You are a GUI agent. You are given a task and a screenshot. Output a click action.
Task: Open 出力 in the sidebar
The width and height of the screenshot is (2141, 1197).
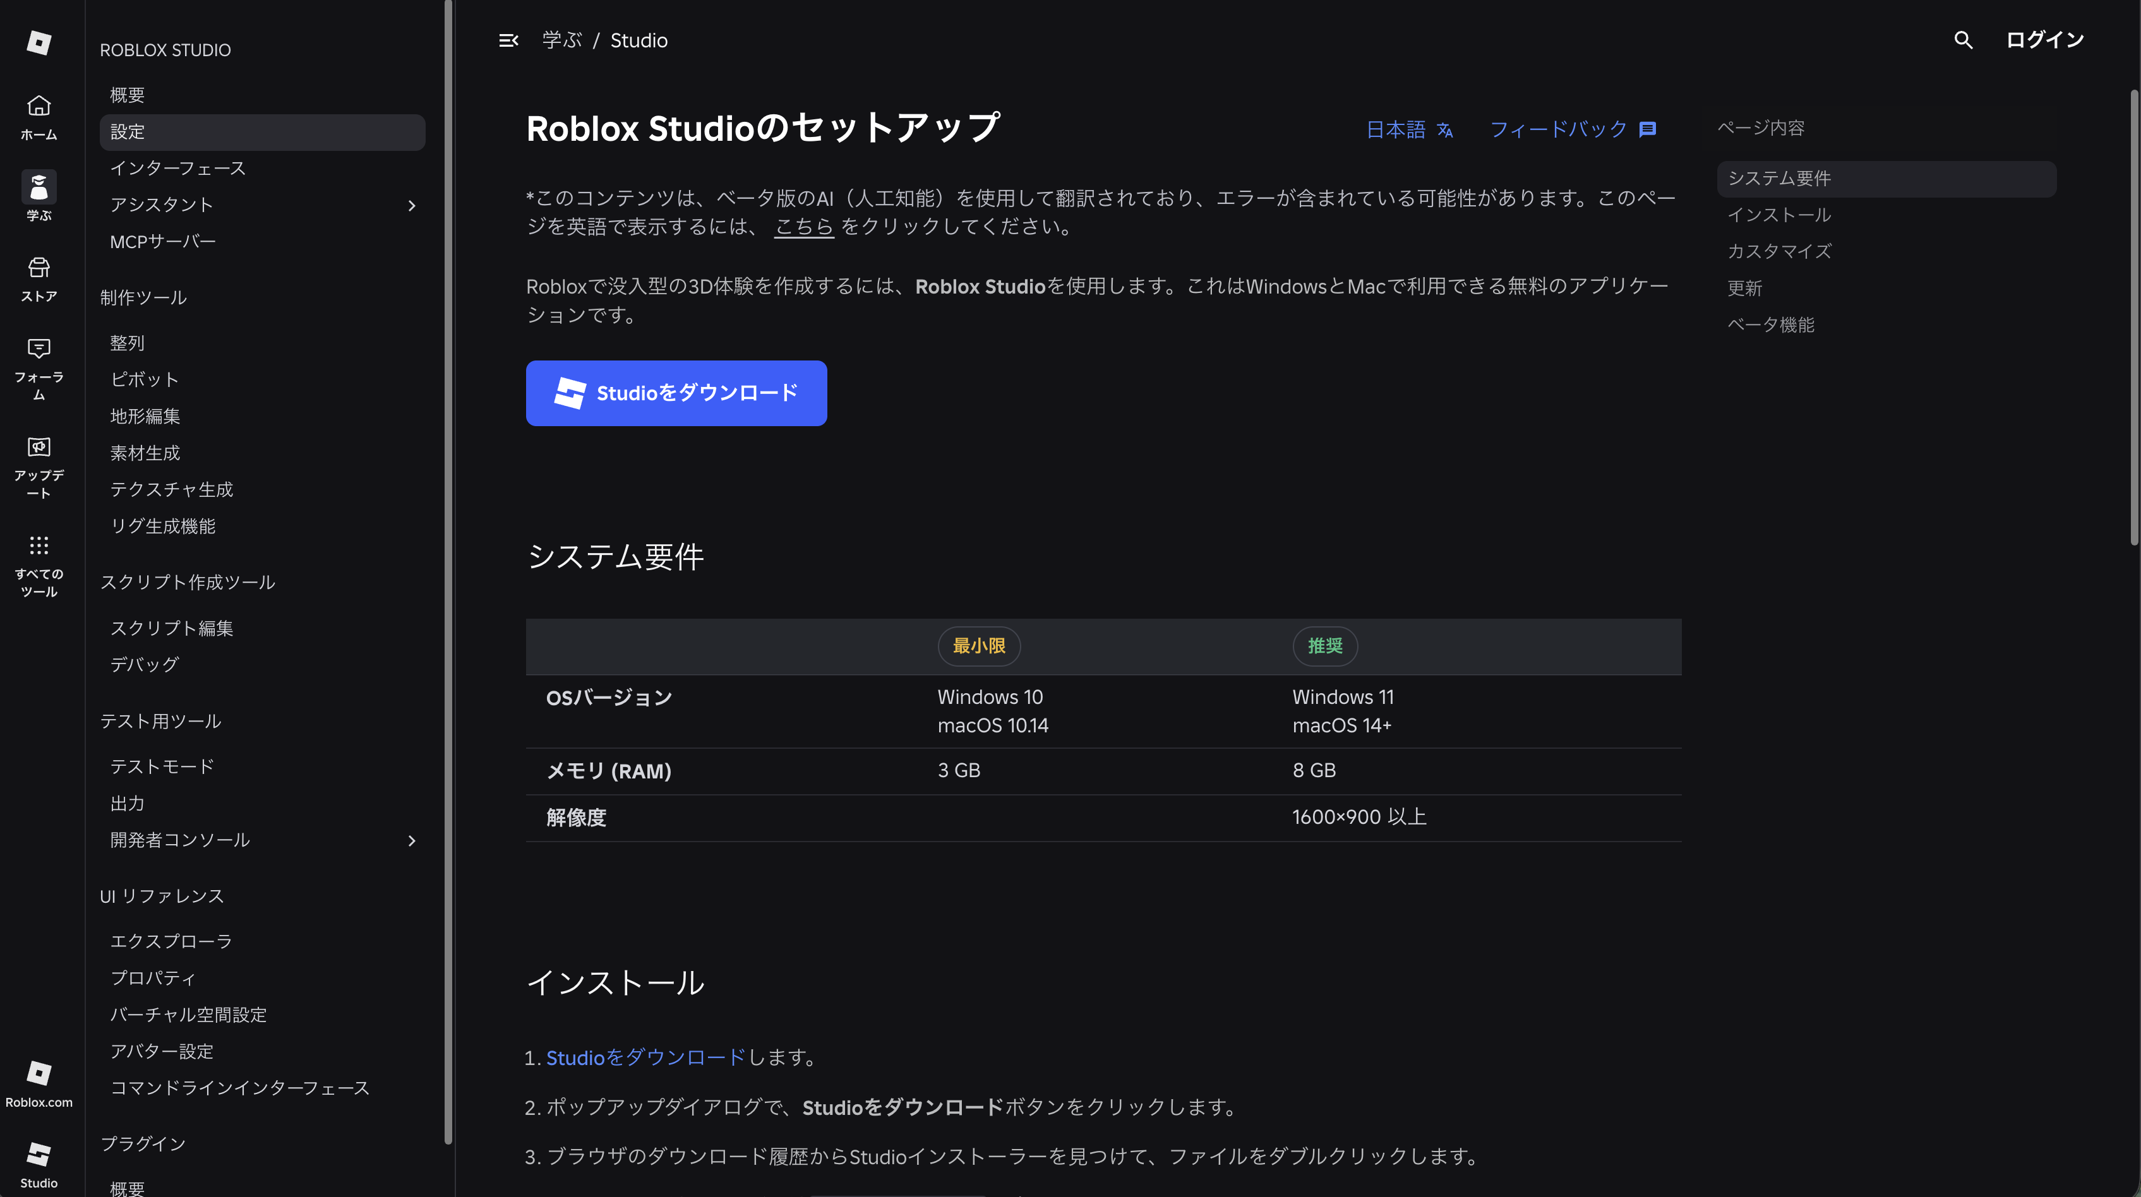click(127, 803)
